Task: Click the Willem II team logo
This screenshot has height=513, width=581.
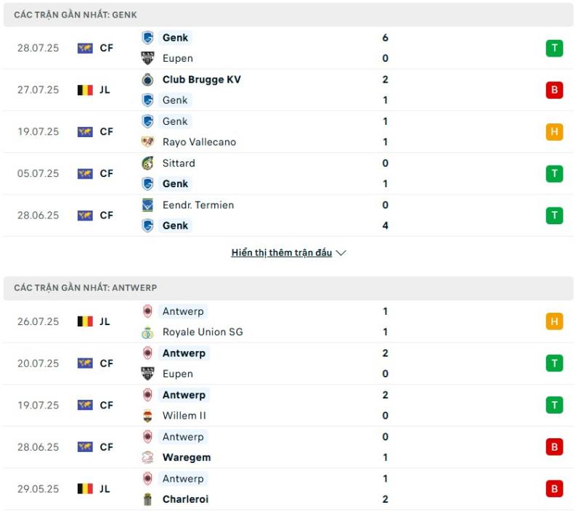Action: coord(147,416)
